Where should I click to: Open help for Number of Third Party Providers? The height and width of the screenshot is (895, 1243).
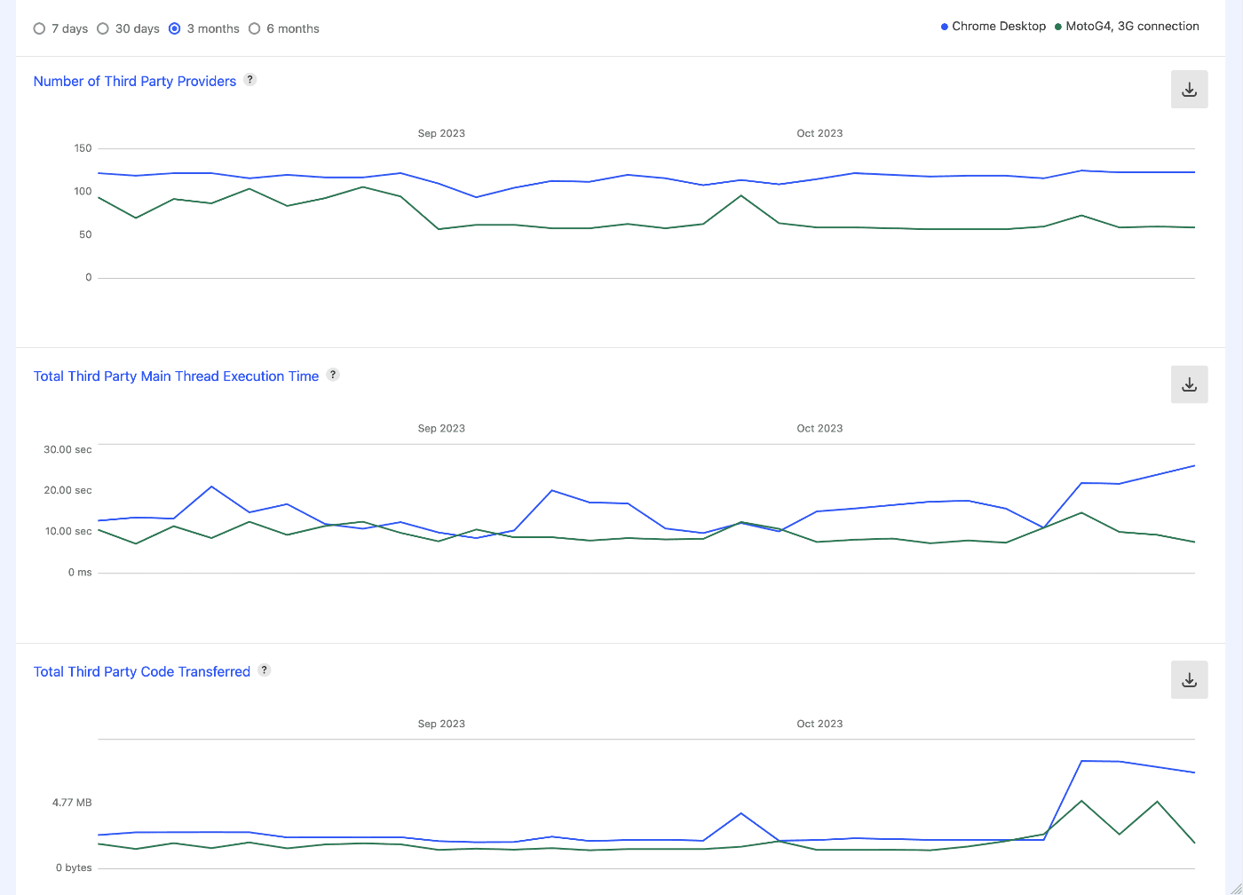click(x=250, y=80)
